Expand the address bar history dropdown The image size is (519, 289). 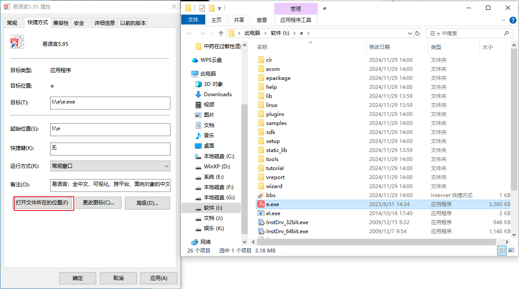409,33
